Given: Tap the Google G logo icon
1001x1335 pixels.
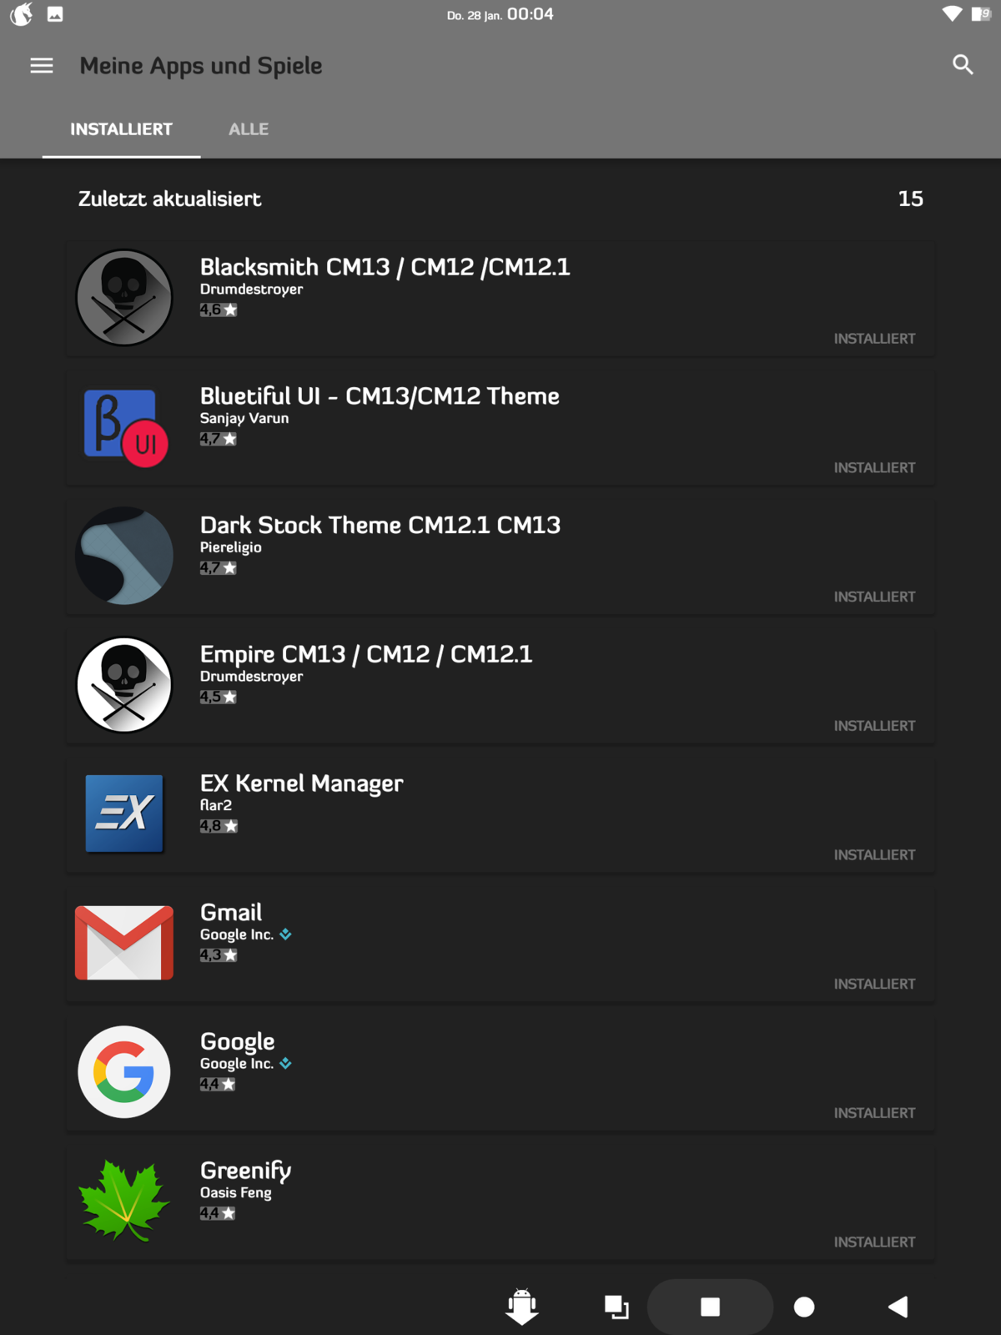Looking at the screenshot, I should 124,1072.
